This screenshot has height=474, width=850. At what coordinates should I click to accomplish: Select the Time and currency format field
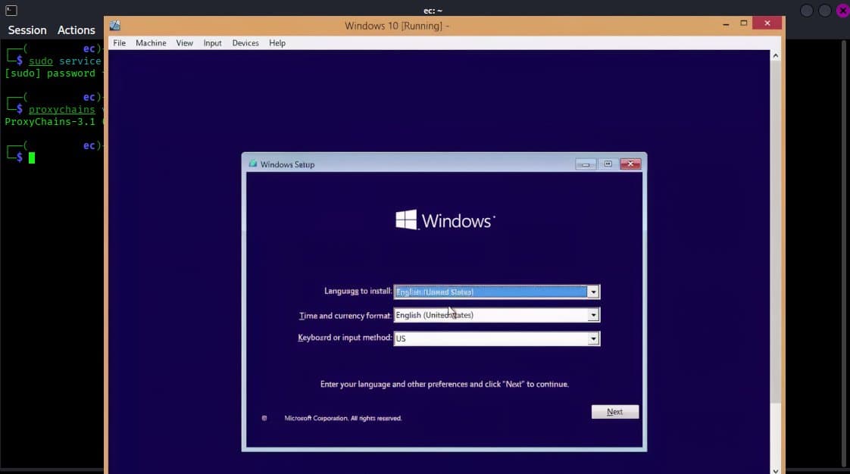pos(496,315)
